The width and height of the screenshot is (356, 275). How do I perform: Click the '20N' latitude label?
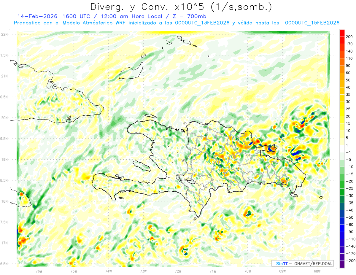tap(4, 118)
